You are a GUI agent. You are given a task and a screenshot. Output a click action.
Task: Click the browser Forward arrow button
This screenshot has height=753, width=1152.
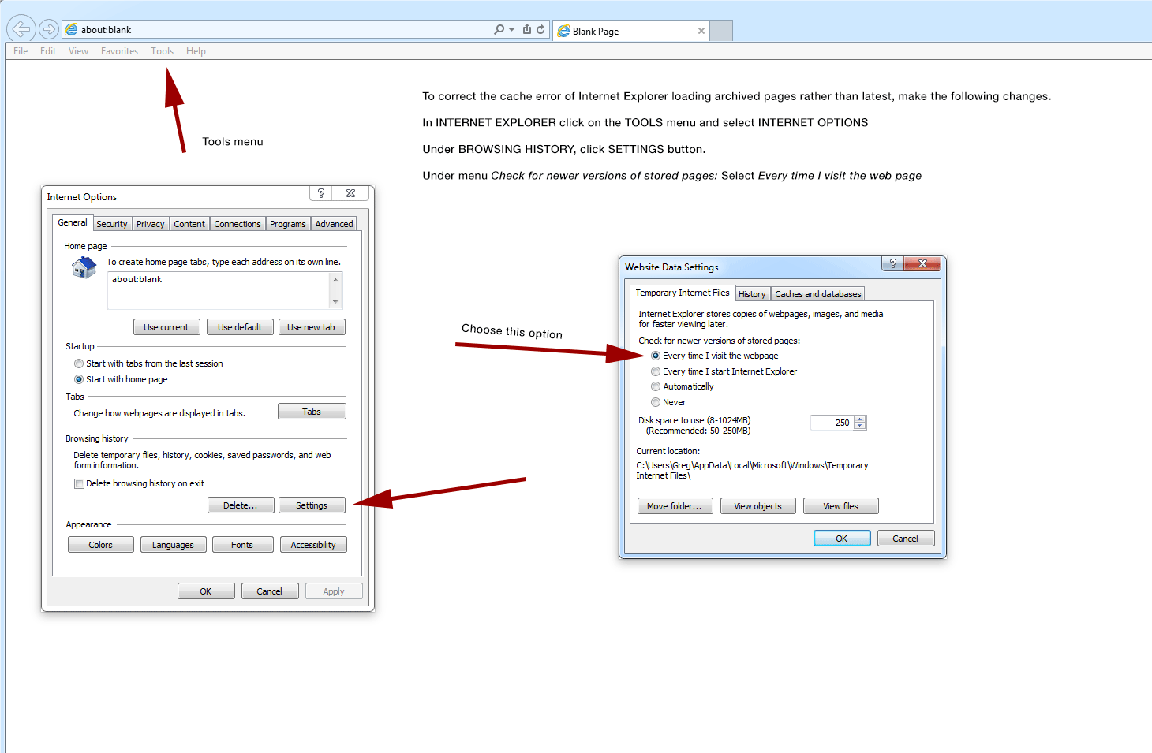coord(49,29)
